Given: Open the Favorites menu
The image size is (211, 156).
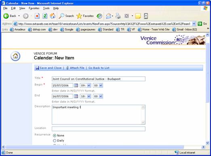Looking at the screenshot, I should click(x=34, y=8).
